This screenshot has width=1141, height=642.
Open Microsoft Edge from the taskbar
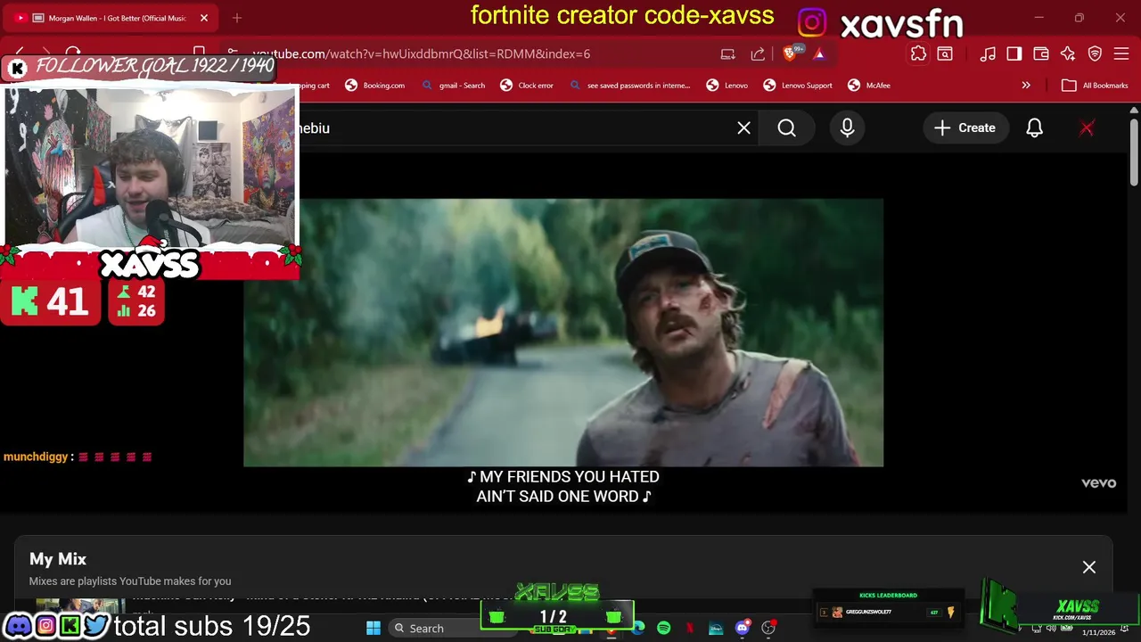point(639,628)
